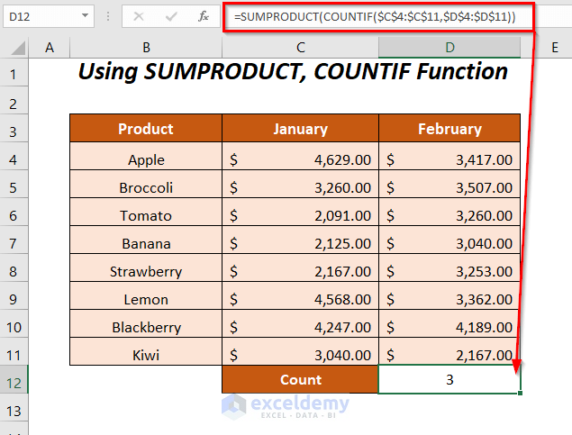Select the February header cell

point(449,129)
